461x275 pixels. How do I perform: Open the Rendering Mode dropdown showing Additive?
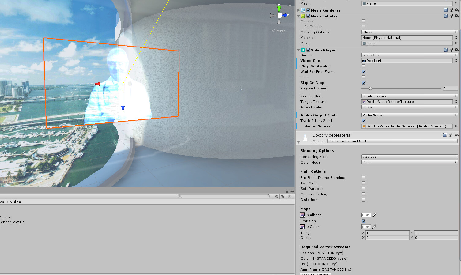tap(409, 156)
